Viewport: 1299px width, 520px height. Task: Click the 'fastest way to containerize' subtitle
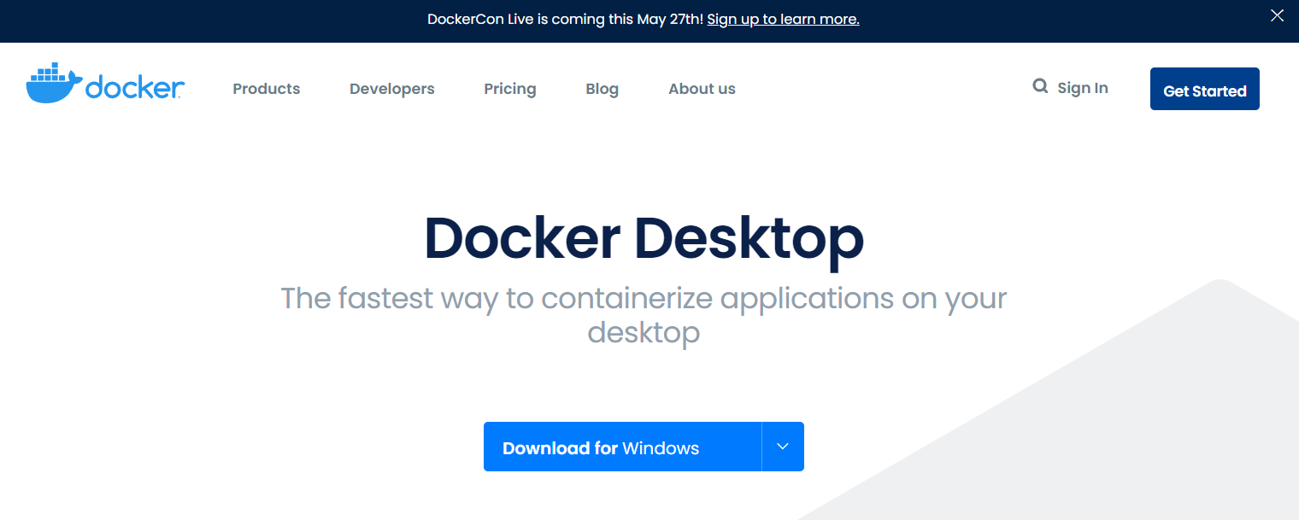pyautogui.click(x=644, y=315)
